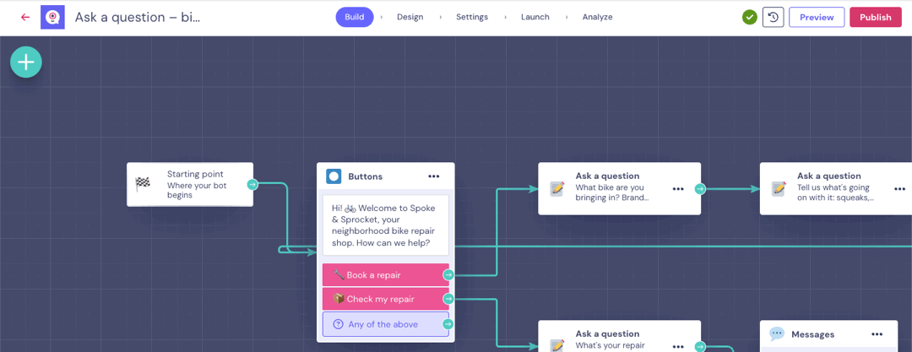Select the 'Tell us what's going on' block

coord(836,188)
